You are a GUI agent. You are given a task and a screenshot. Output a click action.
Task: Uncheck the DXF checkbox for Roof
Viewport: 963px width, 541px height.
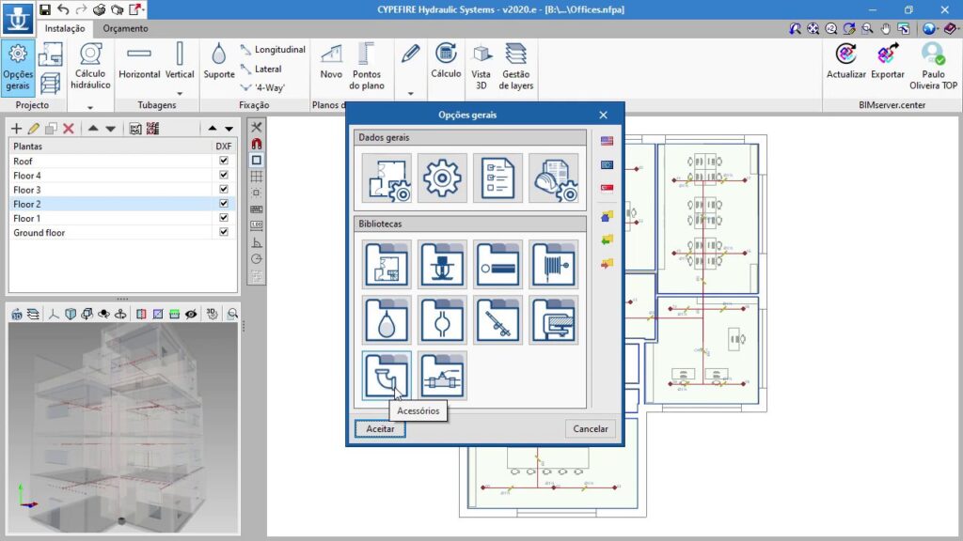(224, 162)
